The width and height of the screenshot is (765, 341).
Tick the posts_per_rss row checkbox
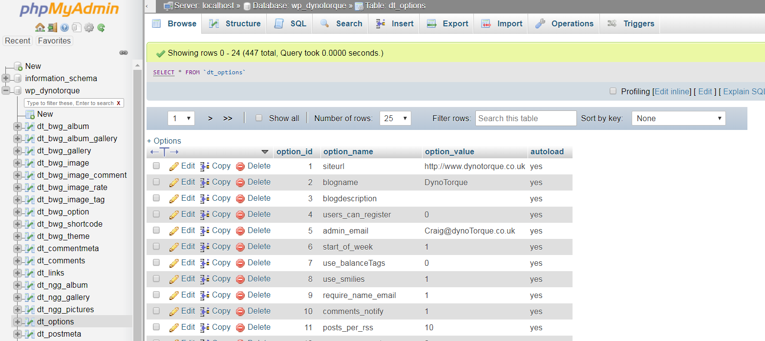(x=156, y=327)
